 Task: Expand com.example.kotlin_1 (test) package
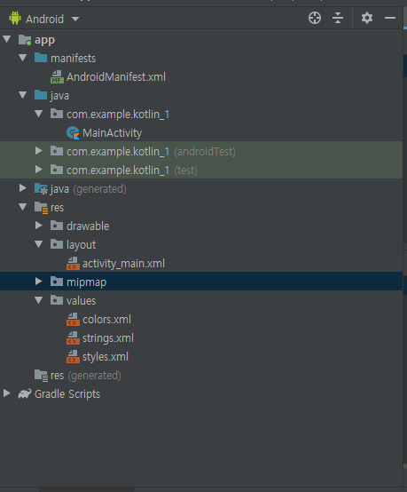(39, 170)
